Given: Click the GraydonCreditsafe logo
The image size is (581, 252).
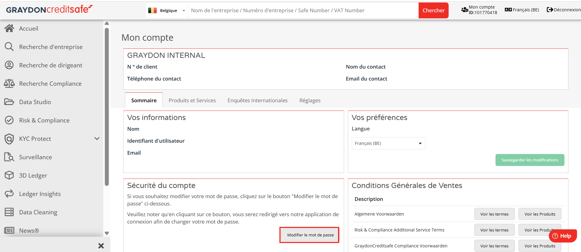Looking at the screenshot, I should 49,9.
